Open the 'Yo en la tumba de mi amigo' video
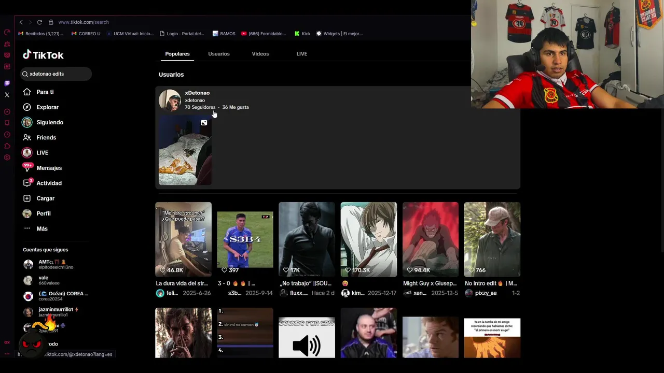 point(492,338)
